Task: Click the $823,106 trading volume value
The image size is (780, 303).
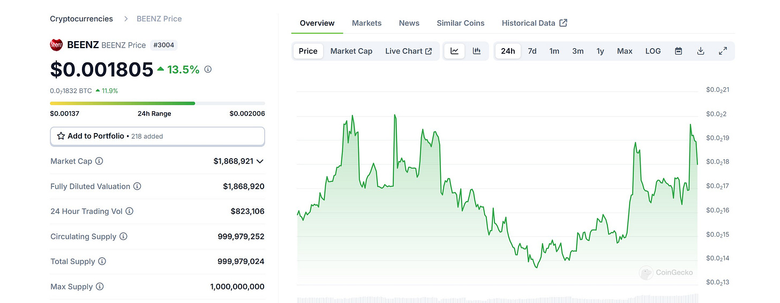Action: (x=247, y=211)
